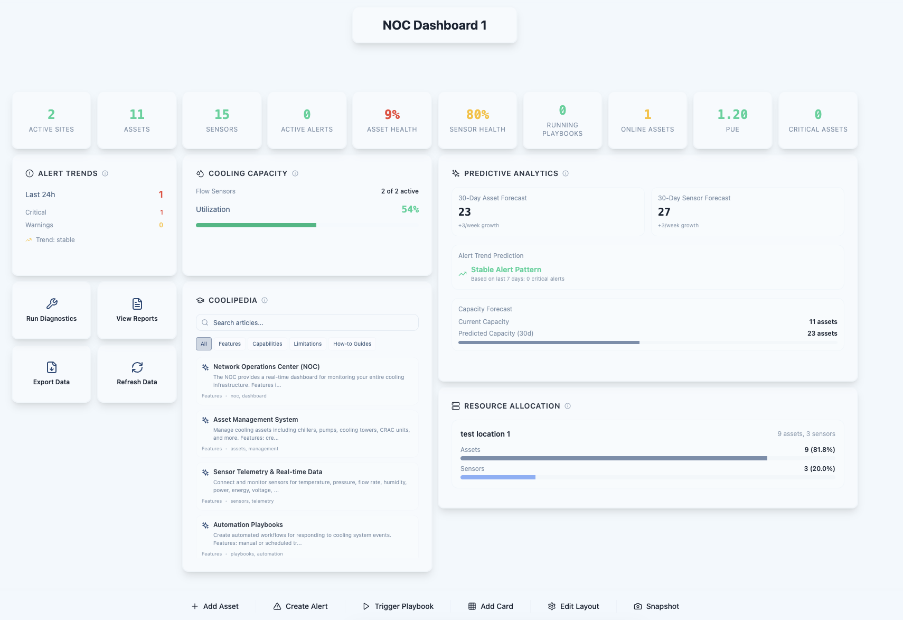Click the Asset Health 9% stat card

[392, 121]
